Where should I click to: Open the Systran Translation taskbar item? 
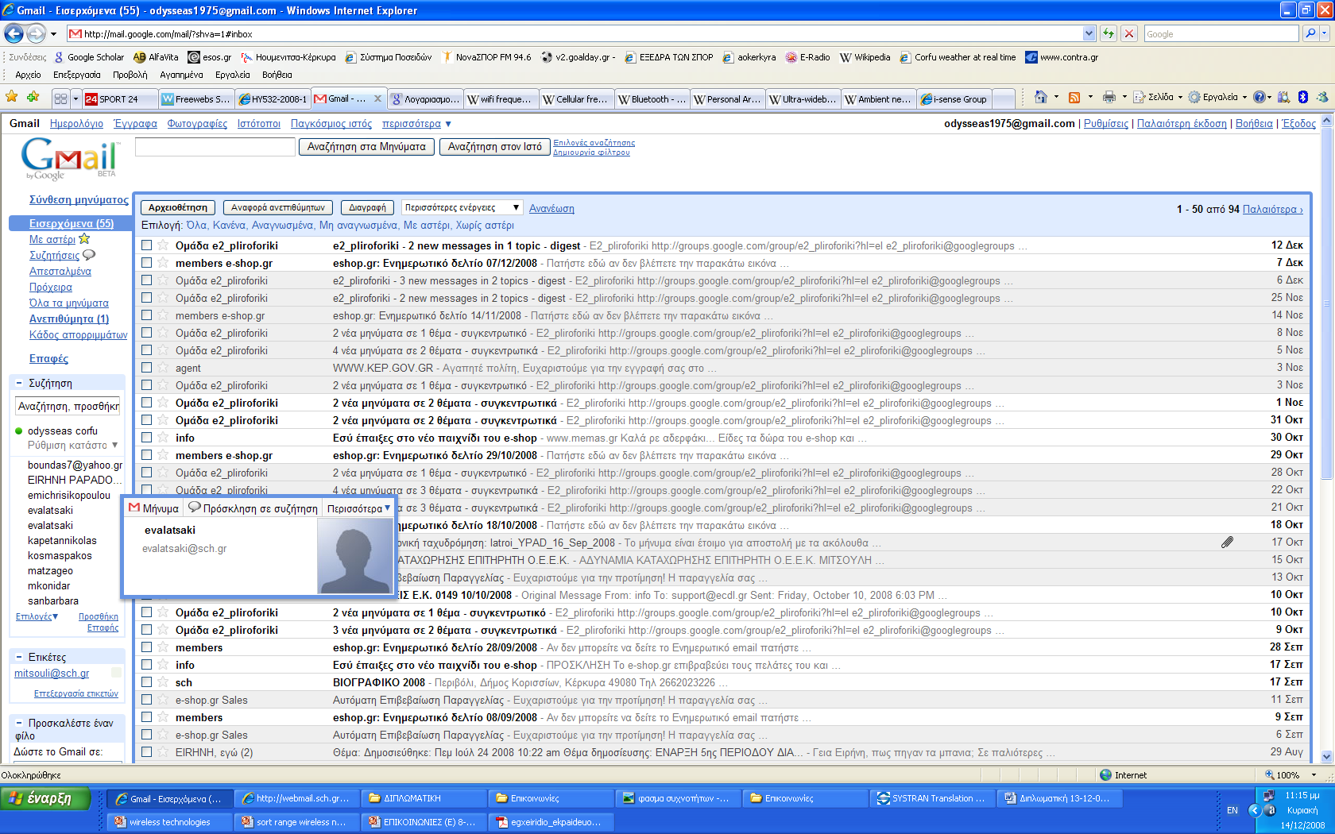933,798
